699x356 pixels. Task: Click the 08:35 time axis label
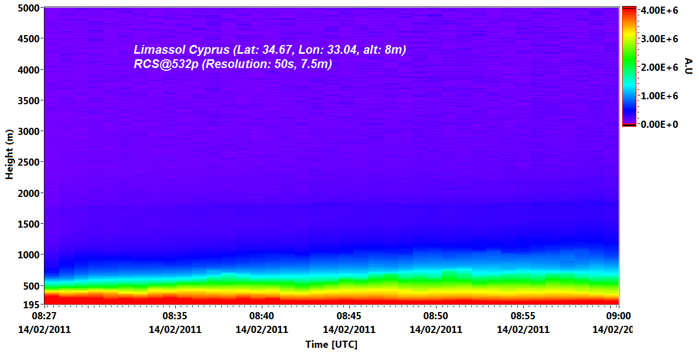(x=175, y=317)
